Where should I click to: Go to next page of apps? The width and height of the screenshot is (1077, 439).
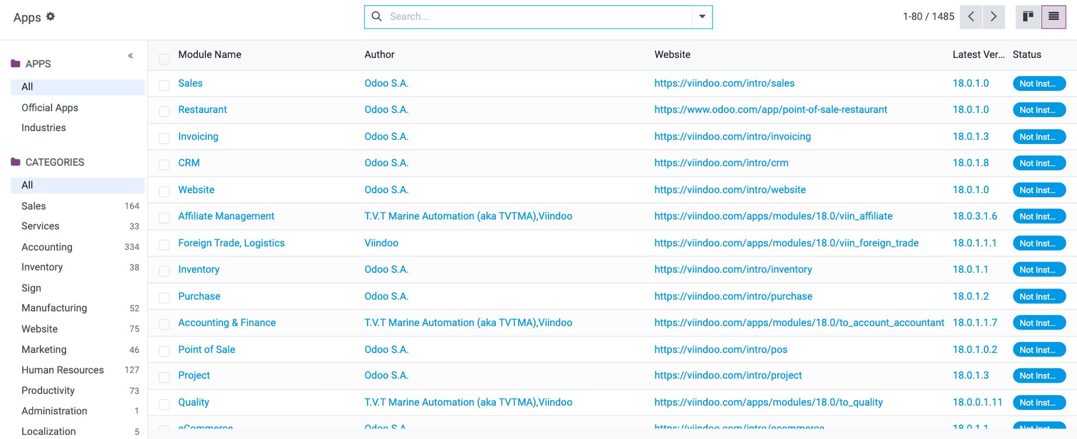[994, 16]
